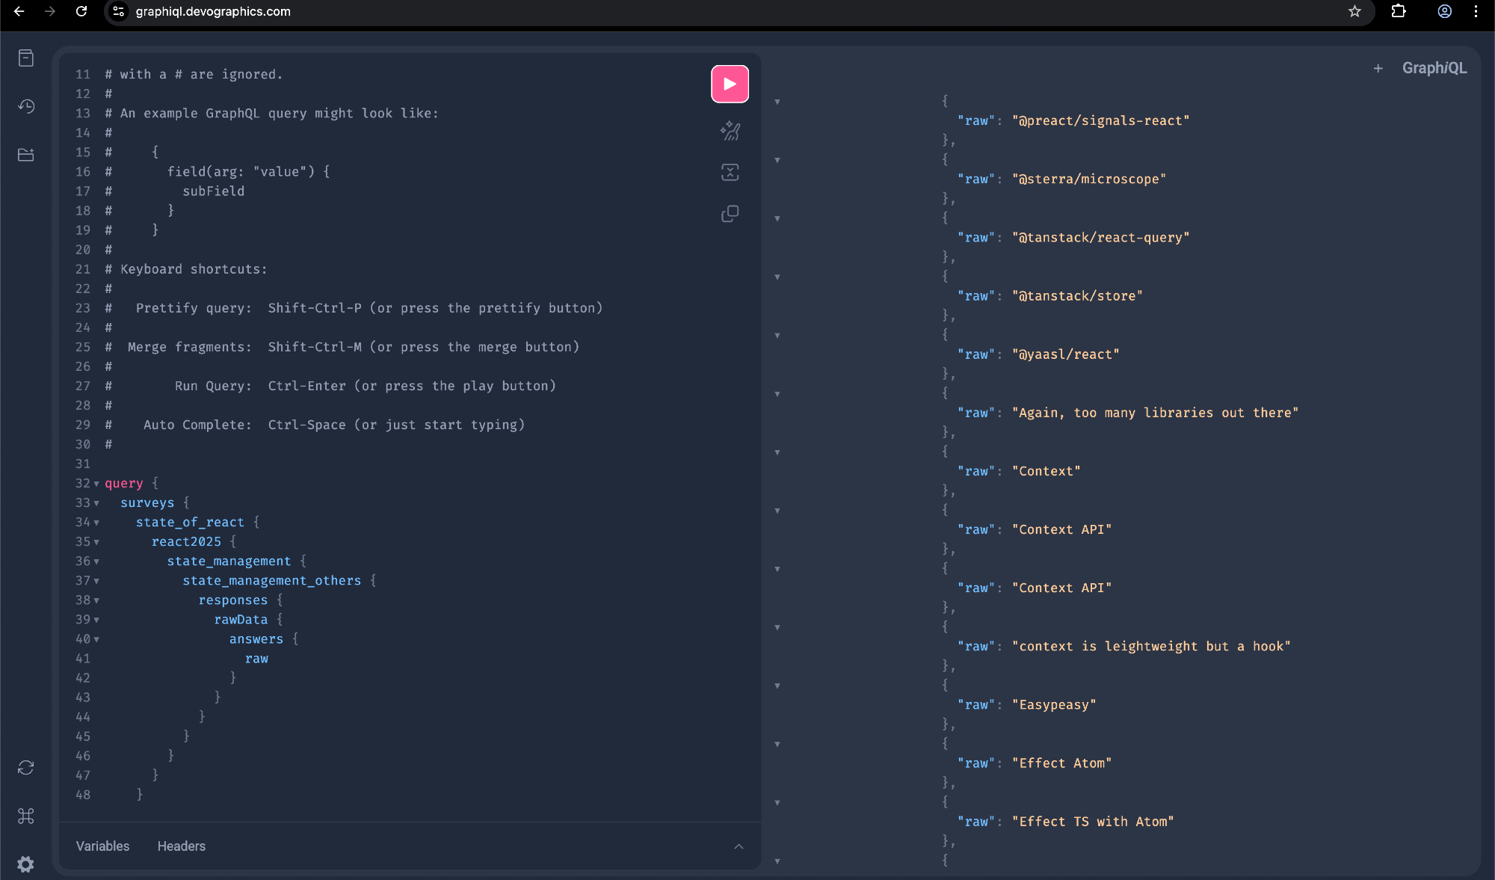
Task: Add a new tab with plus icon
Action: tap(1378, 69)
